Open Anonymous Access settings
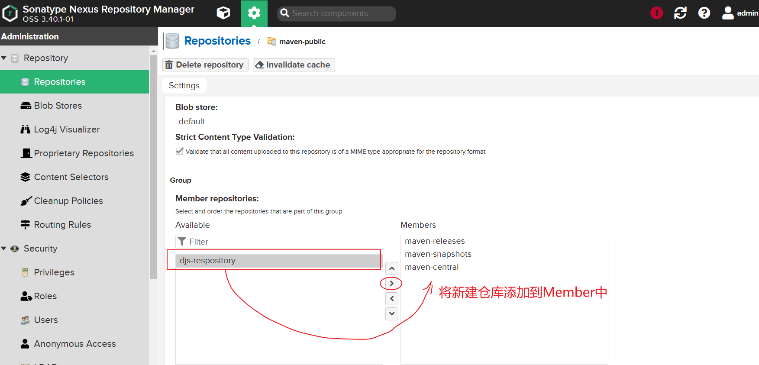759x365 pixels. click(74, 344)
